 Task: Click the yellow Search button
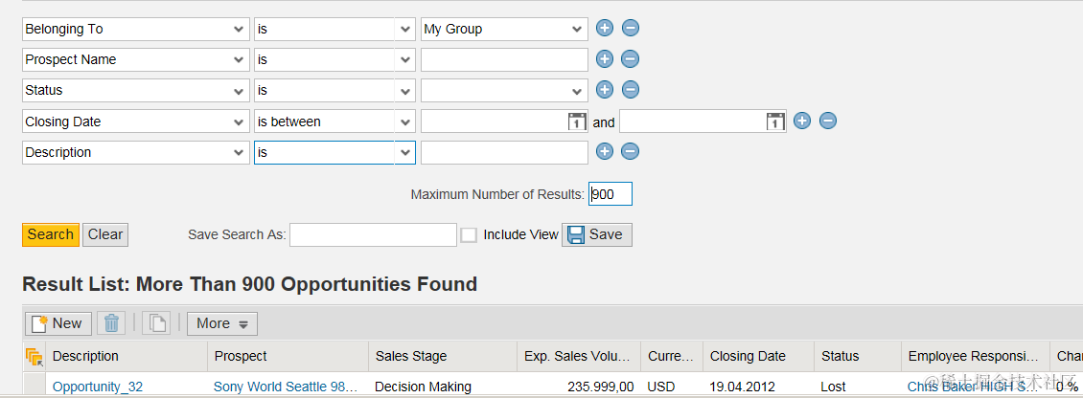tap(51, 234)
